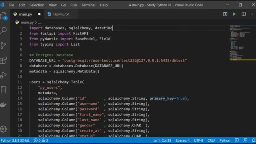Split the editor to the right
Screen dimensions: 256x144
point(244,14)
